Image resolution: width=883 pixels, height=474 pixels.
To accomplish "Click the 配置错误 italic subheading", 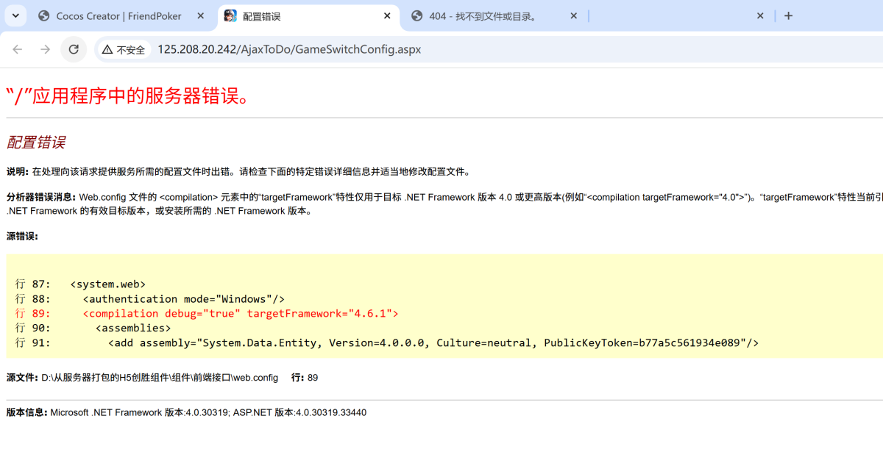I will pos(36,143).
